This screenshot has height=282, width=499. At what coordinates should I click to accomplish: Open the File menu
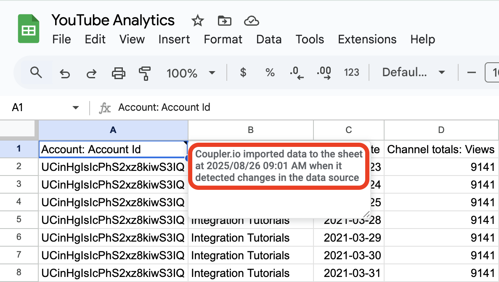[x=61, y=40]
